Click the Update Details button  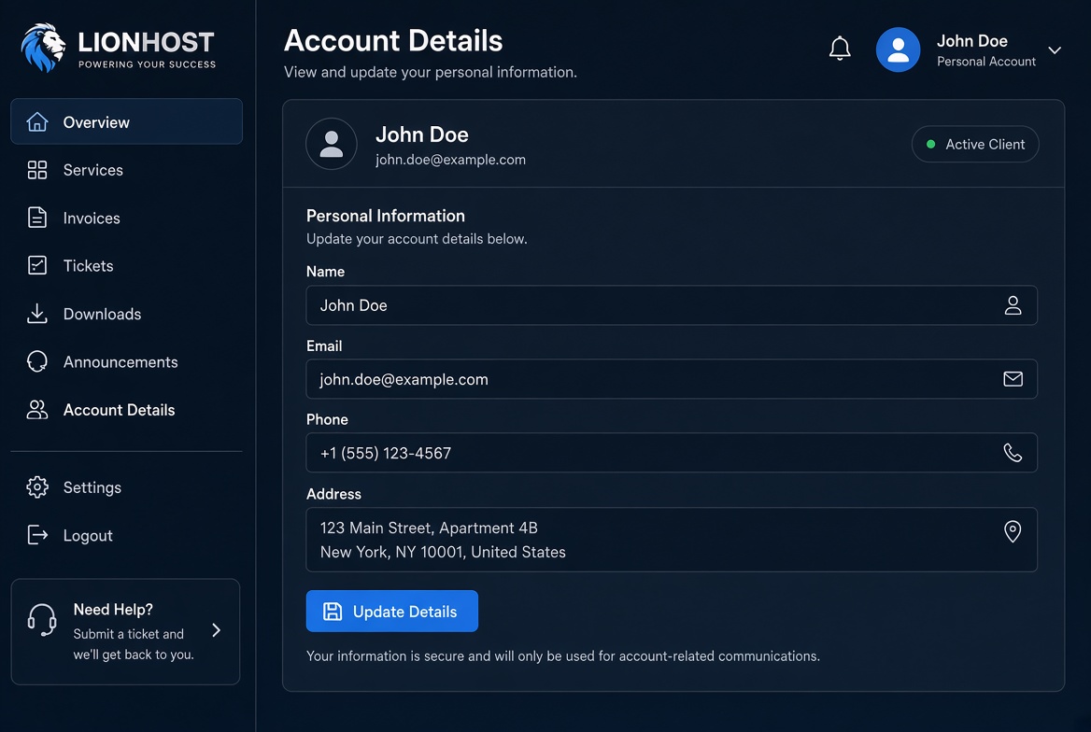(x=391, y=611)
